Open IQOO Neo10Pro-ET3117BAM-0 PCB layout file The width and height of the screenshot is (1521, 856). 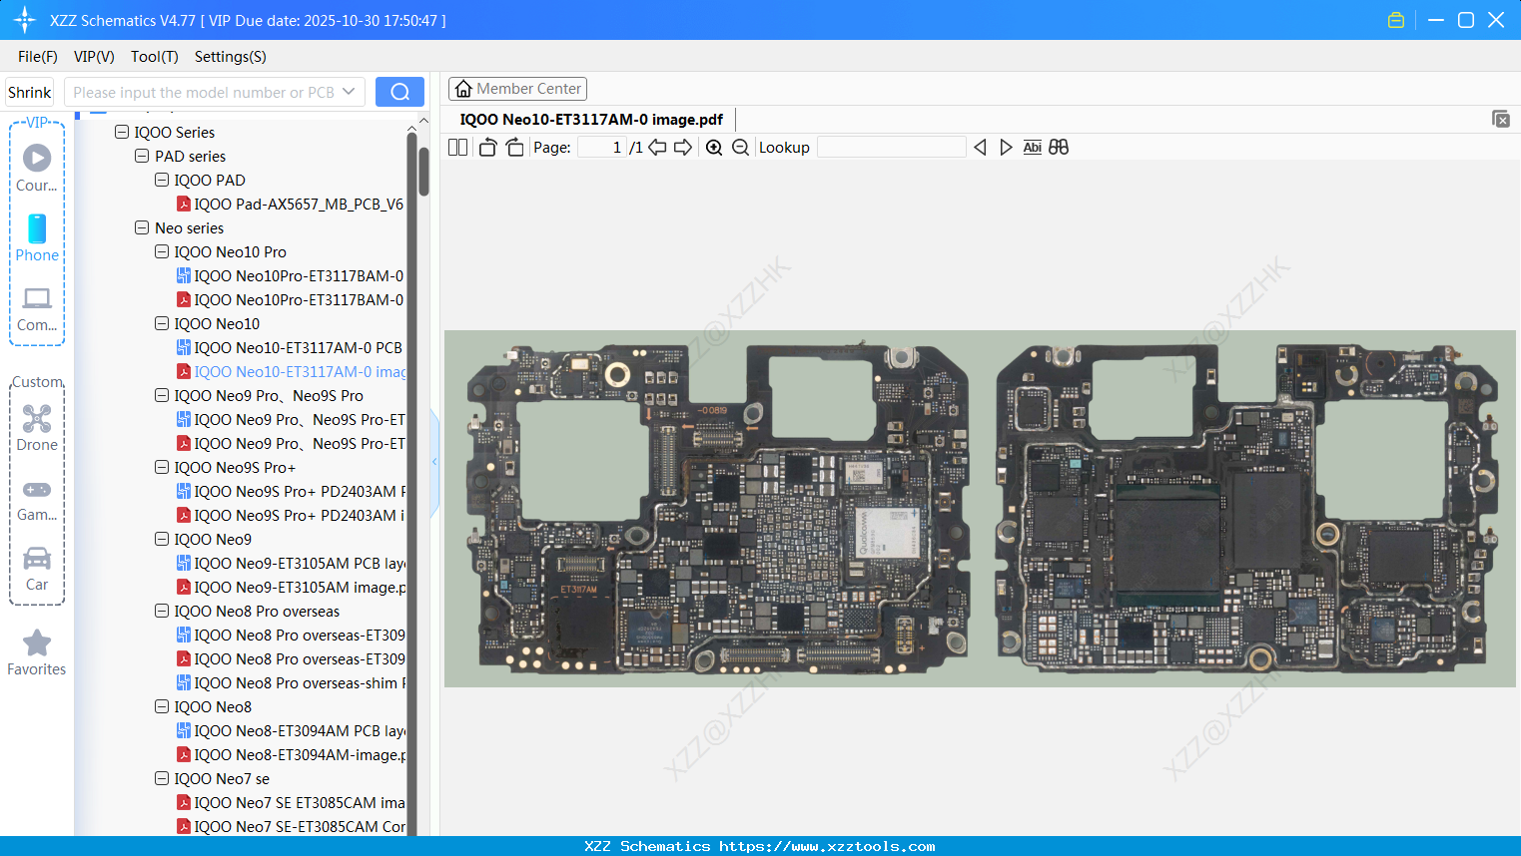tap(290, 275)
